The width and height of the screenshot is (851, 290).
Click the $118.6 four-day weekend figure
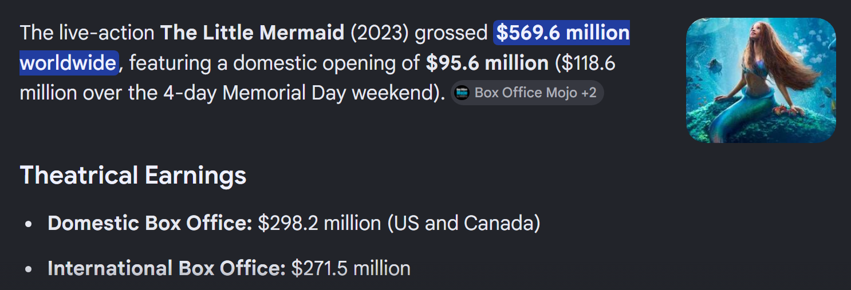(x=589, y=63)
